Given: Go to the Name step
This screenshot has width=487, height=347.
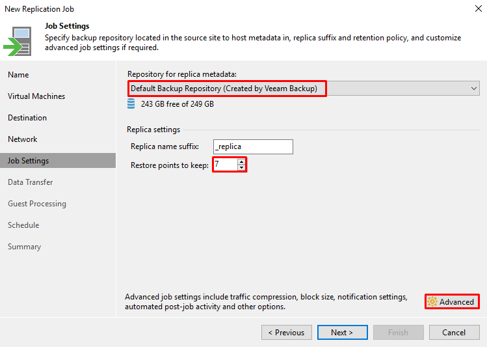Looking at the screenshot, I should (18, 75).
